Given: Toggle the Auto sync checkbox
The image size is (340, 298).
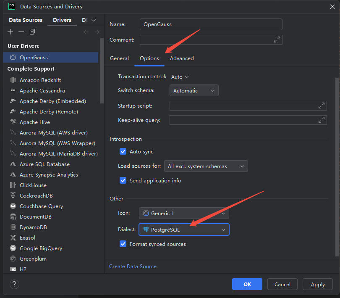Looking at the screenshot, I should [123, 151].
